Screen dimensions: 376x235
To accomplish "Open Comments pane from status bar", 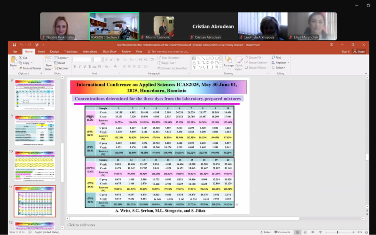I will [x=282, y=232].
